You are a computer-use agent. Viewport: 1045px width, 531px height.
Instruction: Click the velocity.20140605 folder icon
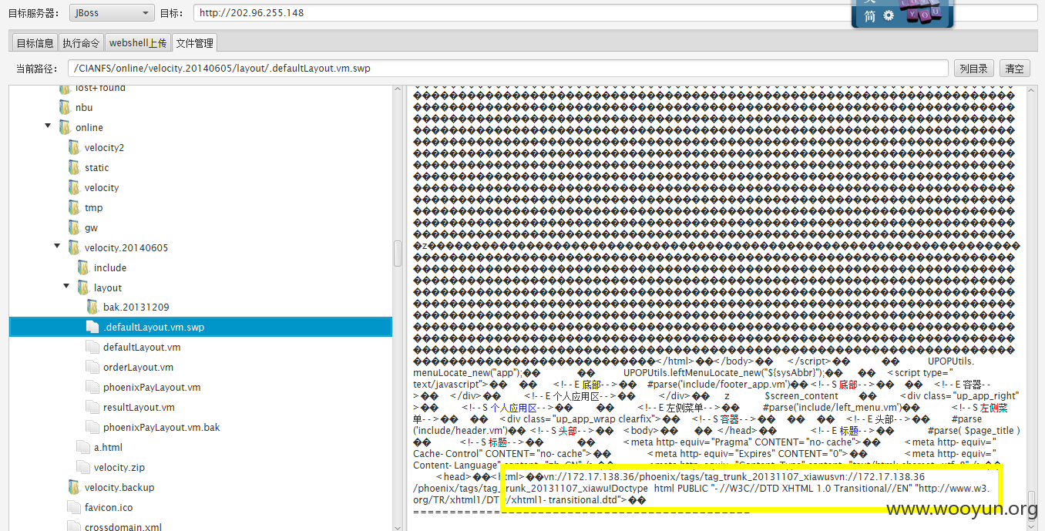click(74, 247)
